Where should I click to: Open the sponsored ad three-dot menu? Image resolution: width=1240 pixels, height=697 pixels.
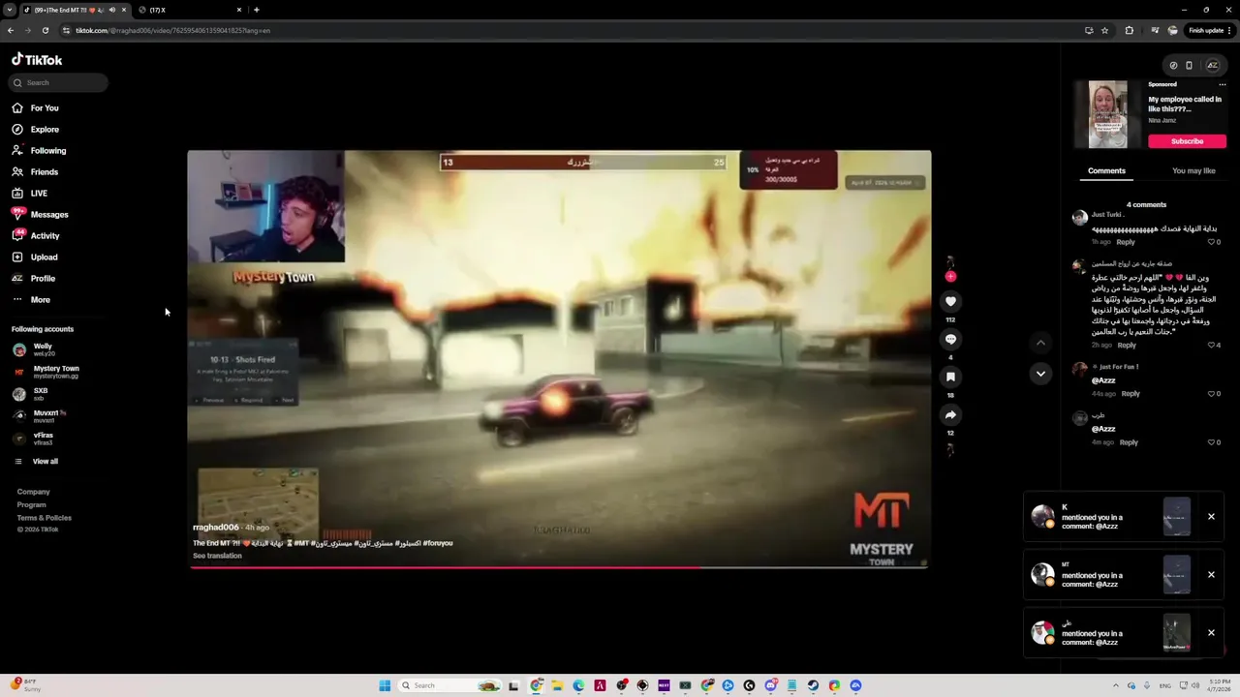click(x=1222, y=84)
